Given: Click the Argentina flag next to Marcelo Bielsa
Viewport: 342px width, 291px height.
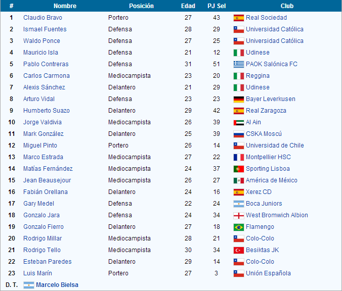Looking at the screenshot, I should tap(29, 285).
